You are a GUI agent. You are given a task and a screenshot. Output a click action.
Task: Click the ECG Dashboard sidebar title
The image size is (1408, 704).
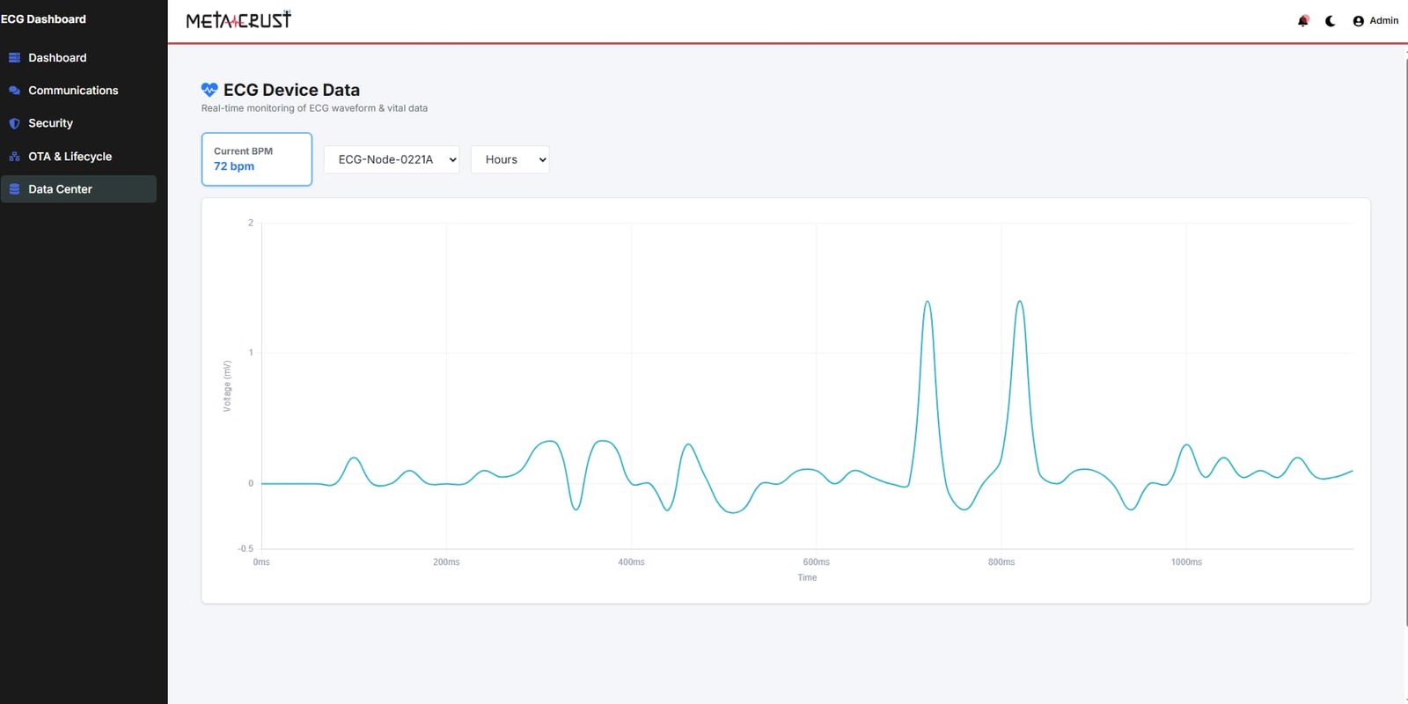(x=44, y=19)
